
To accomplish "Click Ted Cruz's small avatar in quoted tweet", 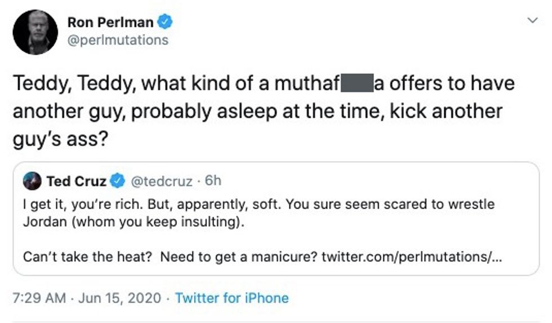I will [x=32, y=181].
